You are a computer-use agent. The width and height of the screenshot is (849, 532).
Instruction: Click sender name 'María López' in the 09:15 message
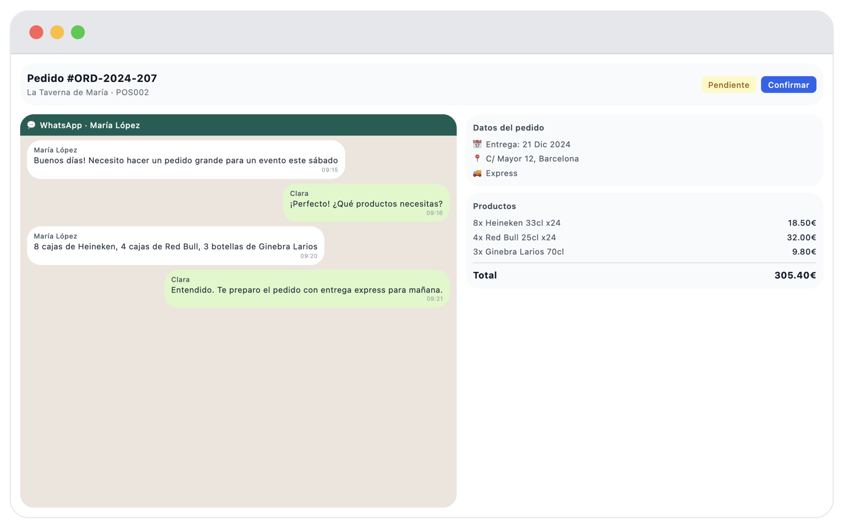55,150
